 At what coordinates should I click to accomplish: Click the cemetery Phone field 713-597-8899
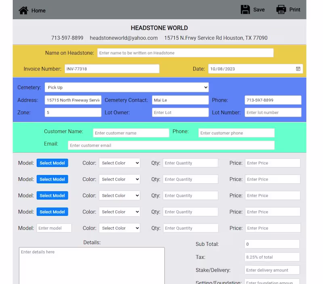(x=273, y=100)
